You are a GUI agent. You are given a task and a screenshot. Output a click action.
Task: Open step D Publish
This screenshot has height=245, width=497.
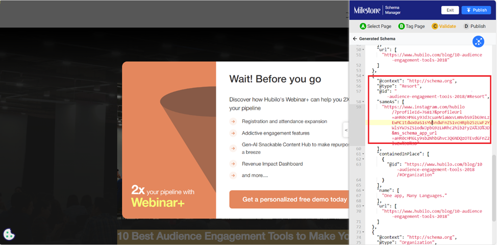[x=475, y=27]
